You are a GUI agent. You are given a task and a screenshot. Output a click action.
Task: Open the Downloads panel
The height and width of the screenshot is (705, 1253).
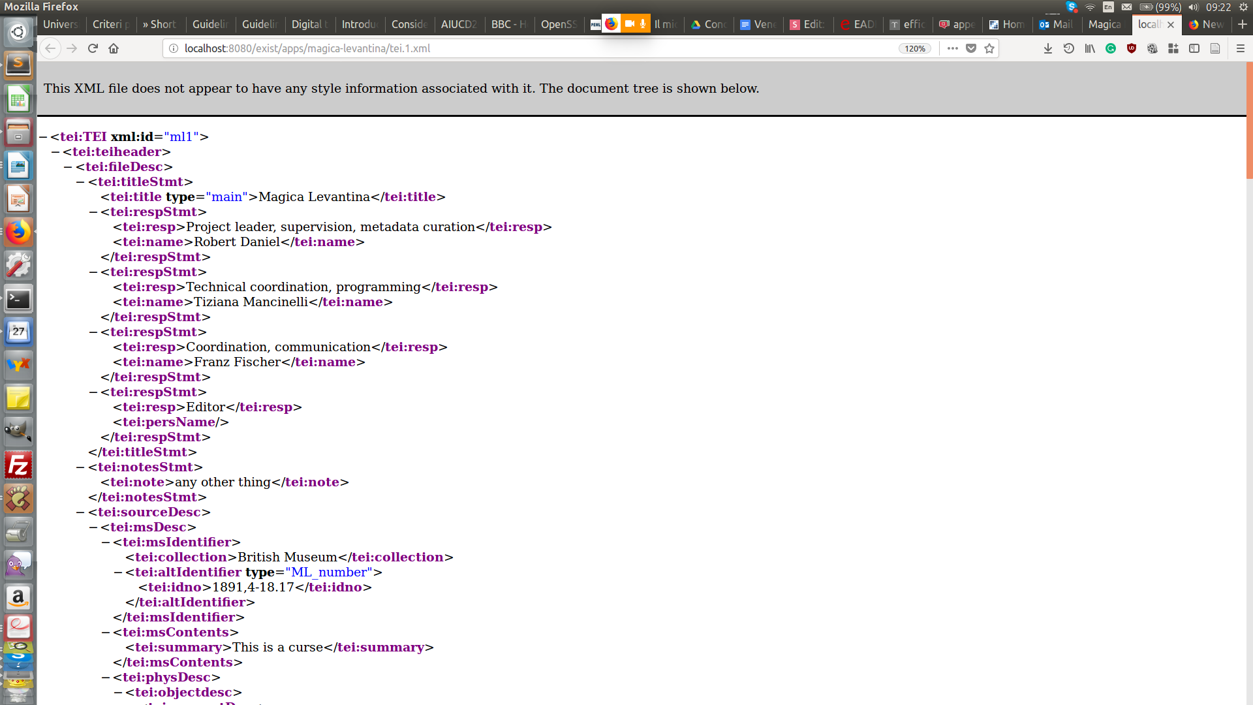(1048, 48)
